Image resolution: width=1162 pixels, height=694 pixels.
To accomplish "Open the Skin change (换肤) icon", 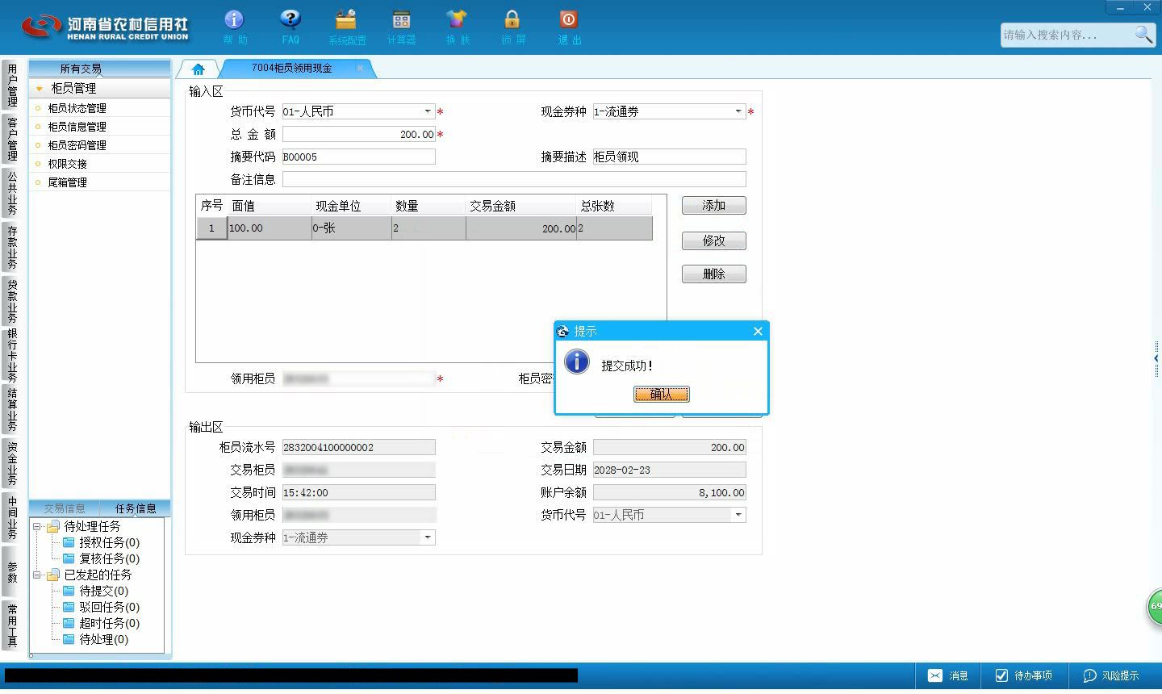I will click(457, 27).
